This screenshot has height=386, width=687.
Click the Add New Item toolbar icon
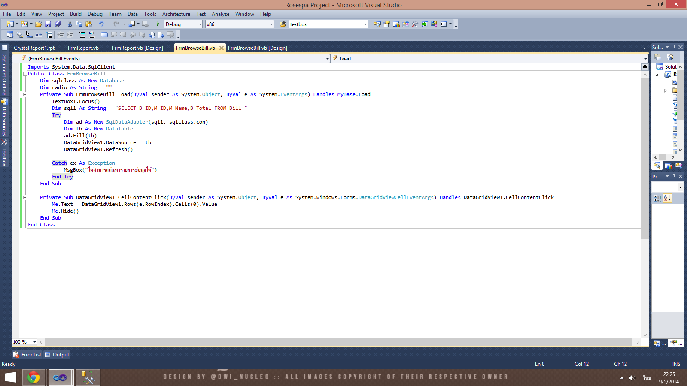(24, 24)
